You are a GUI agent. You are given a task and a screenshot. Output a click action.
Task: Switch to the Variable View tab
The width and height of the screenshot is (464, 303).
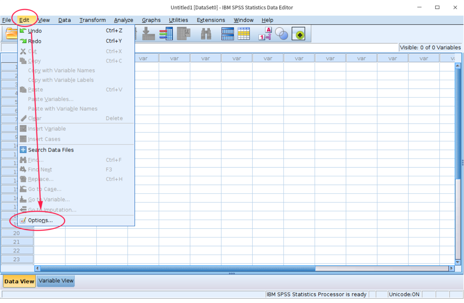click(x=56, y=281)
